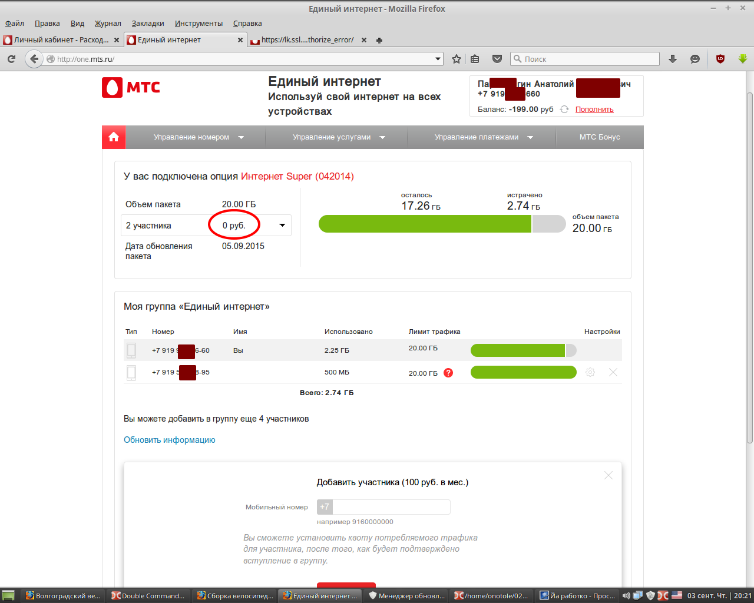Switch to the lk.ssl authorize_error tab
Viewport: 754px width, 603px height.
[x=309, y=40]
